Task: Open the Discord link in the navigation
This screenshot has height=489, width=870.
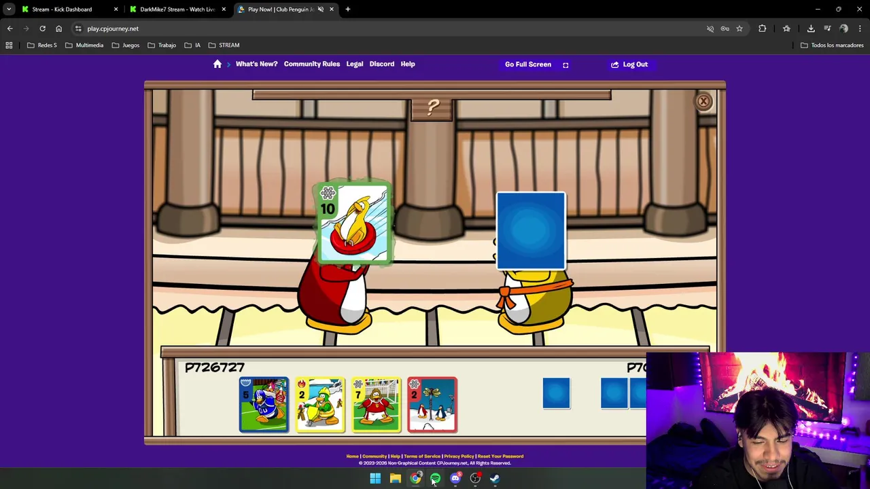Action: pyautogui.click(x=382, y=64)
